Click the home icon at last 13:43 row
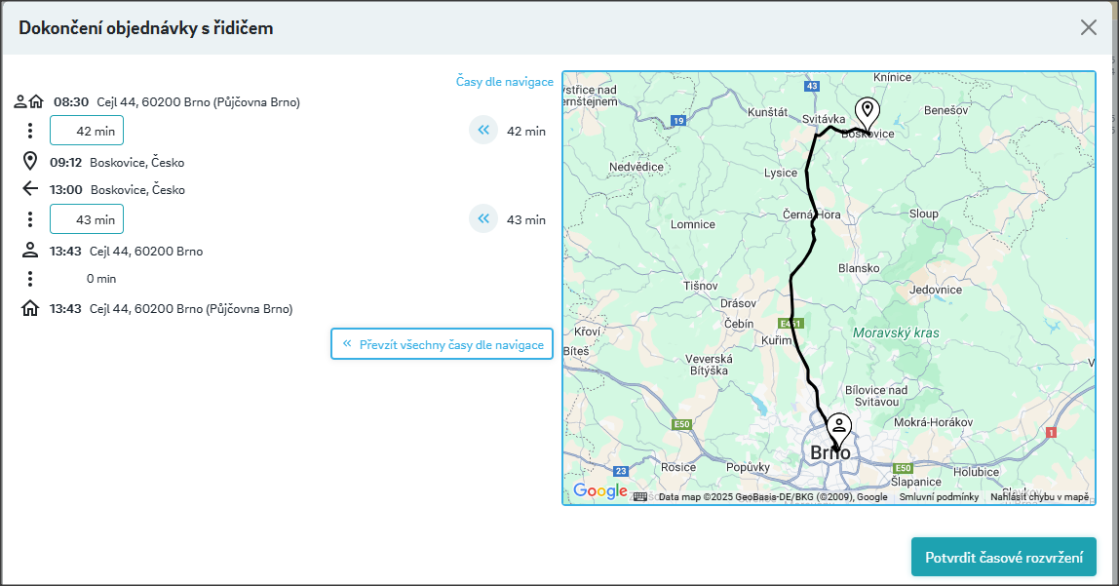The width and height of the screenshot is (1119, 586). tap(30, 309)
